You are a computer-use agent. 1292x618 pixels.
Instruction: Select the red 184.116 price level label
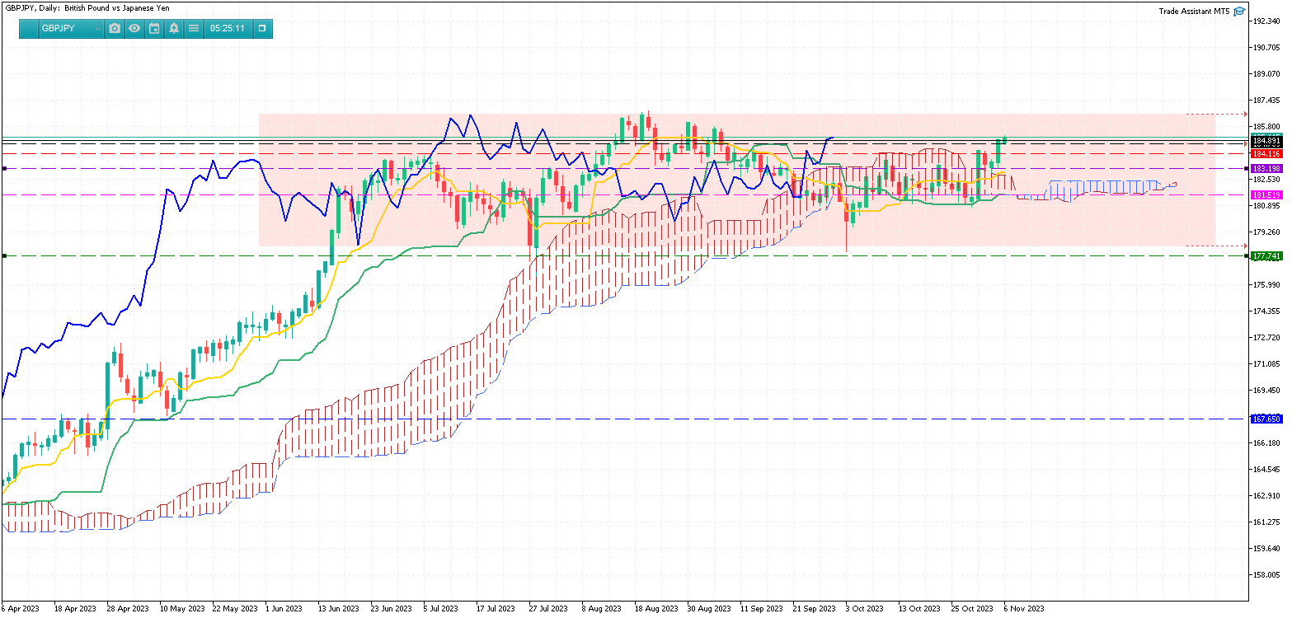click(1266, 154)
